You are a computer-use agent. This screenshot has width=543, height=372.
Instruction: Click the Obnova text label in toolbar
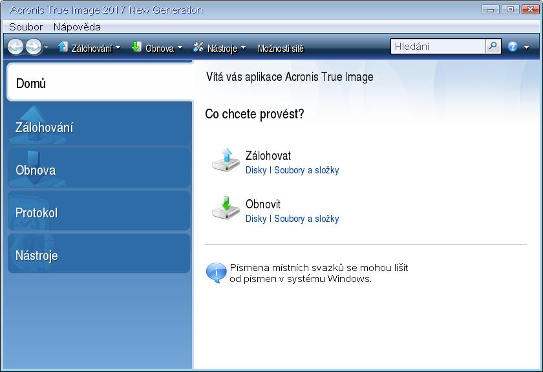[x=160, y=49]
